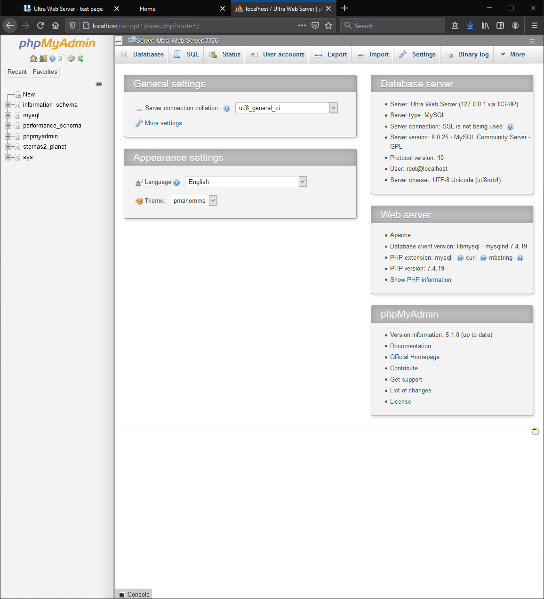Open the User accounts tab

pos(277,54)
